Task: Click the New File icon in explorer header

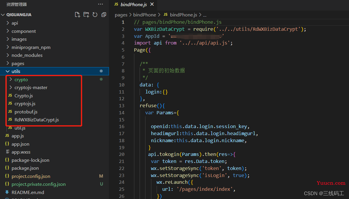Action: [78, 15]
